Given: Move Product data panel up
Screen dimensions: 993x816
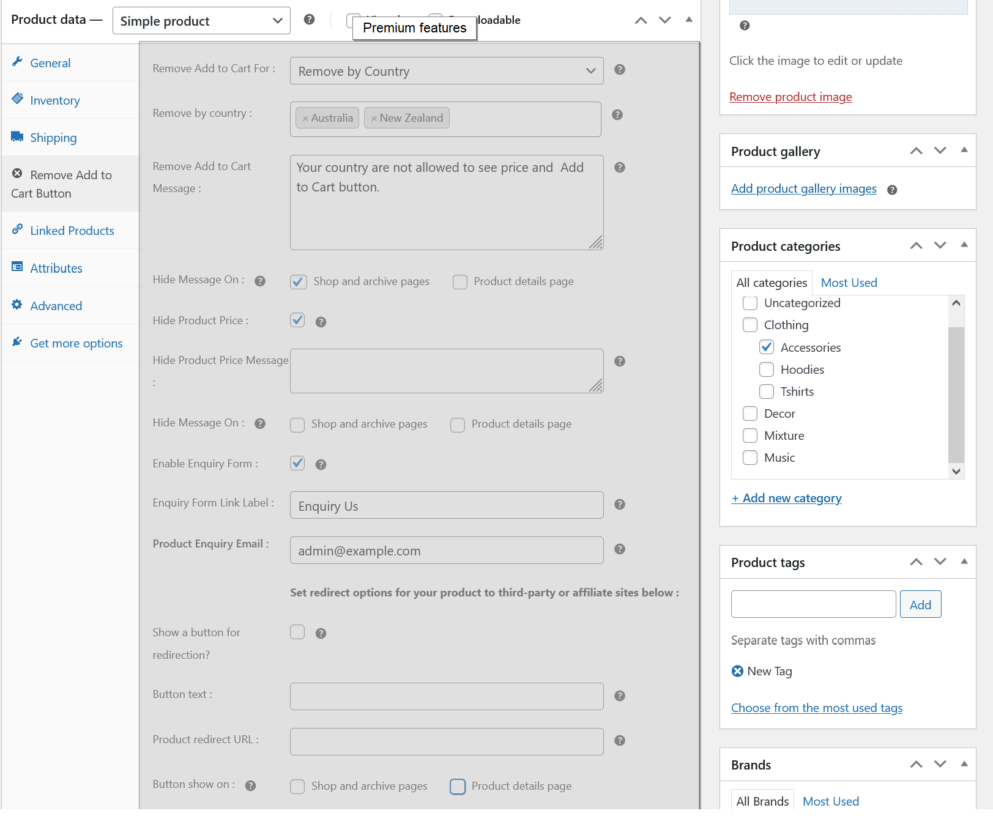Looking at the screenshot, I should (641, 20).
